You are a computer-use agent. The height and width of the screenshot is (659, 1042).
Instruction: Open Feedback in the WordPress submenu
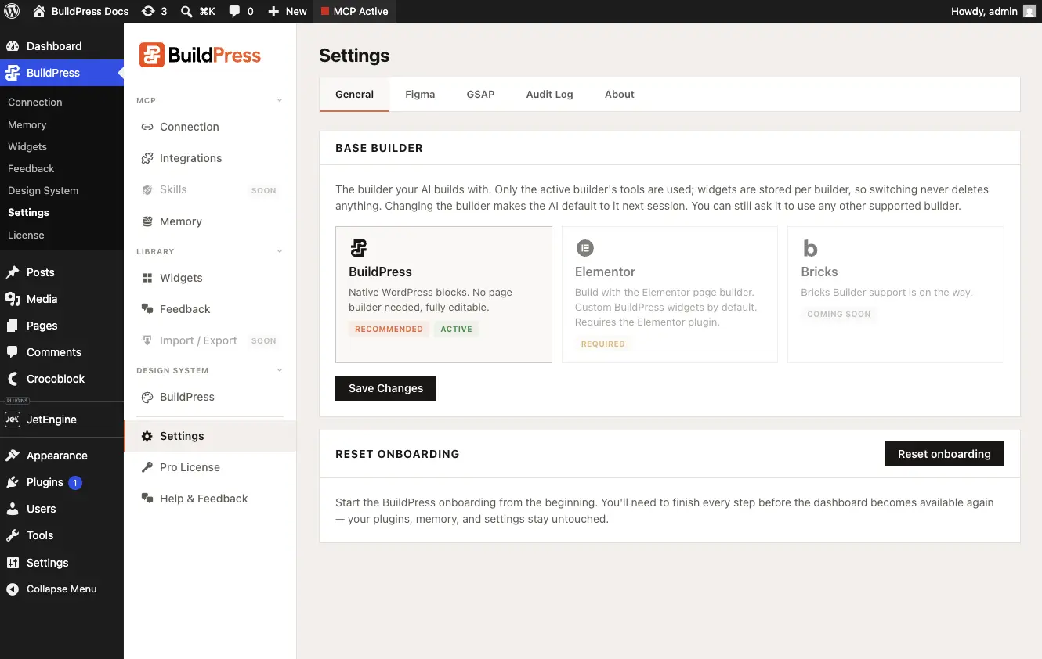point(31,168)
